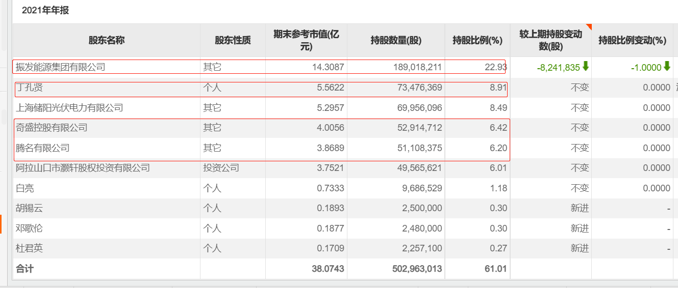Select 奇盛控股有限公司 row name

pyautogui.click(x=52, y=128)
